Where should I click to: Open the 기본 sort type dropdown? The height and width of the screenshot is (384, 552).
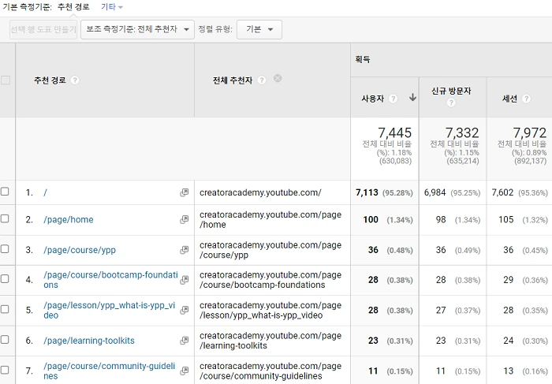coord(259,29)
